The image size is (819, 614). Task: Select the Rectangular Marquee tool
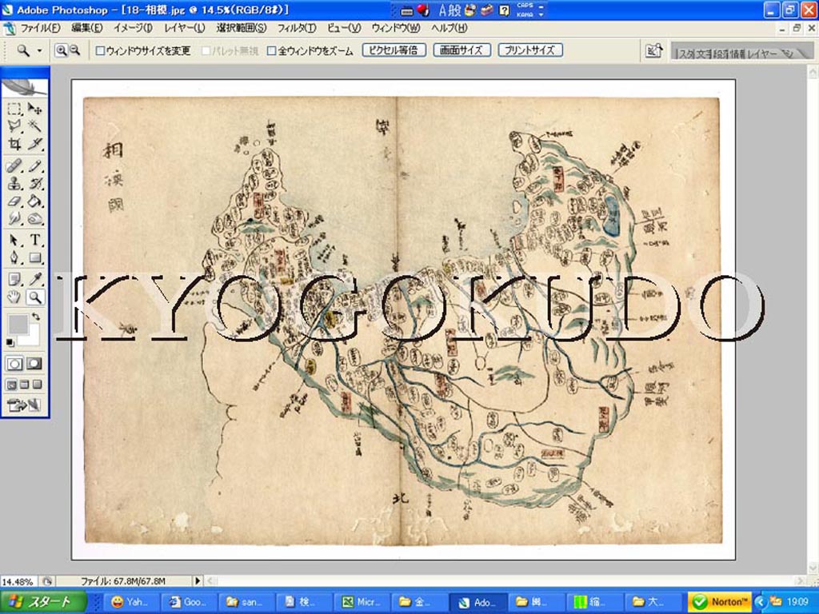(x=14, y=109)
